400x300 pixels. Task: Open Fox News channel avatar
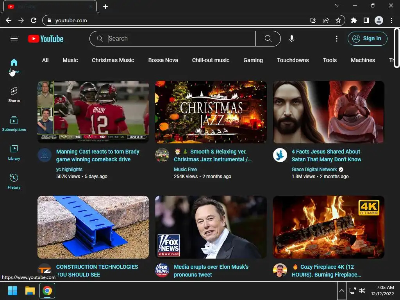(162, 270)
